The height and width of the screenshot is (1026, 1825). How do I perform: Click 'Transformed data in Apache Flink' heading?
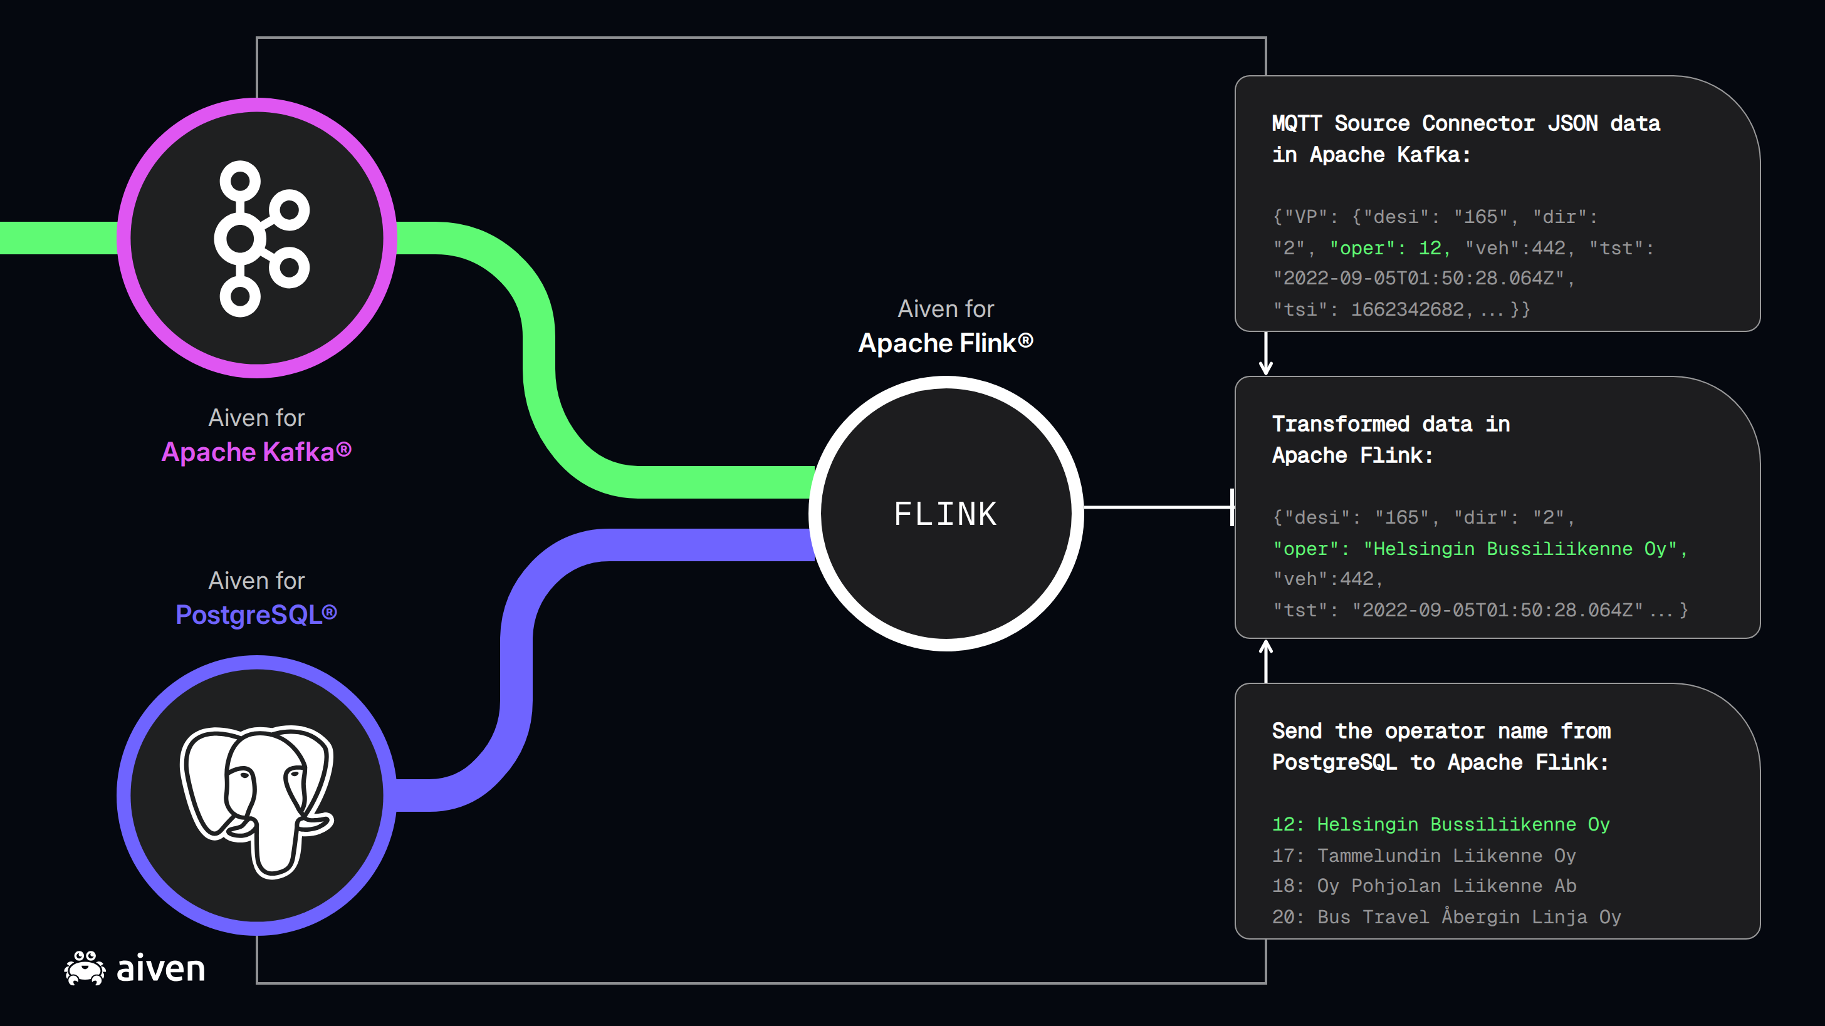tap(1391, 440)
